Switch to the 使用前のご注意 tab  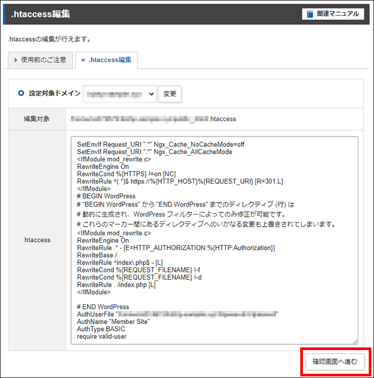[40, 60]
